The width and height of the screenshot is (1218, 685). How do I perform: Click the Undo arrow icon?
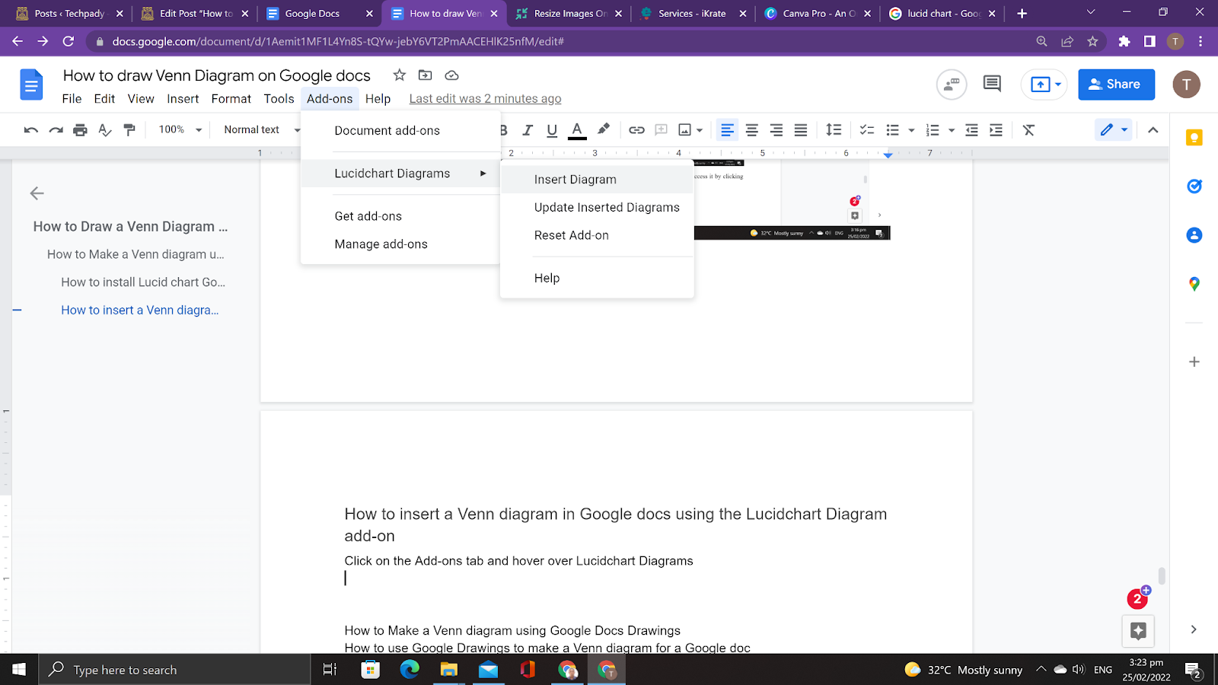31,130
